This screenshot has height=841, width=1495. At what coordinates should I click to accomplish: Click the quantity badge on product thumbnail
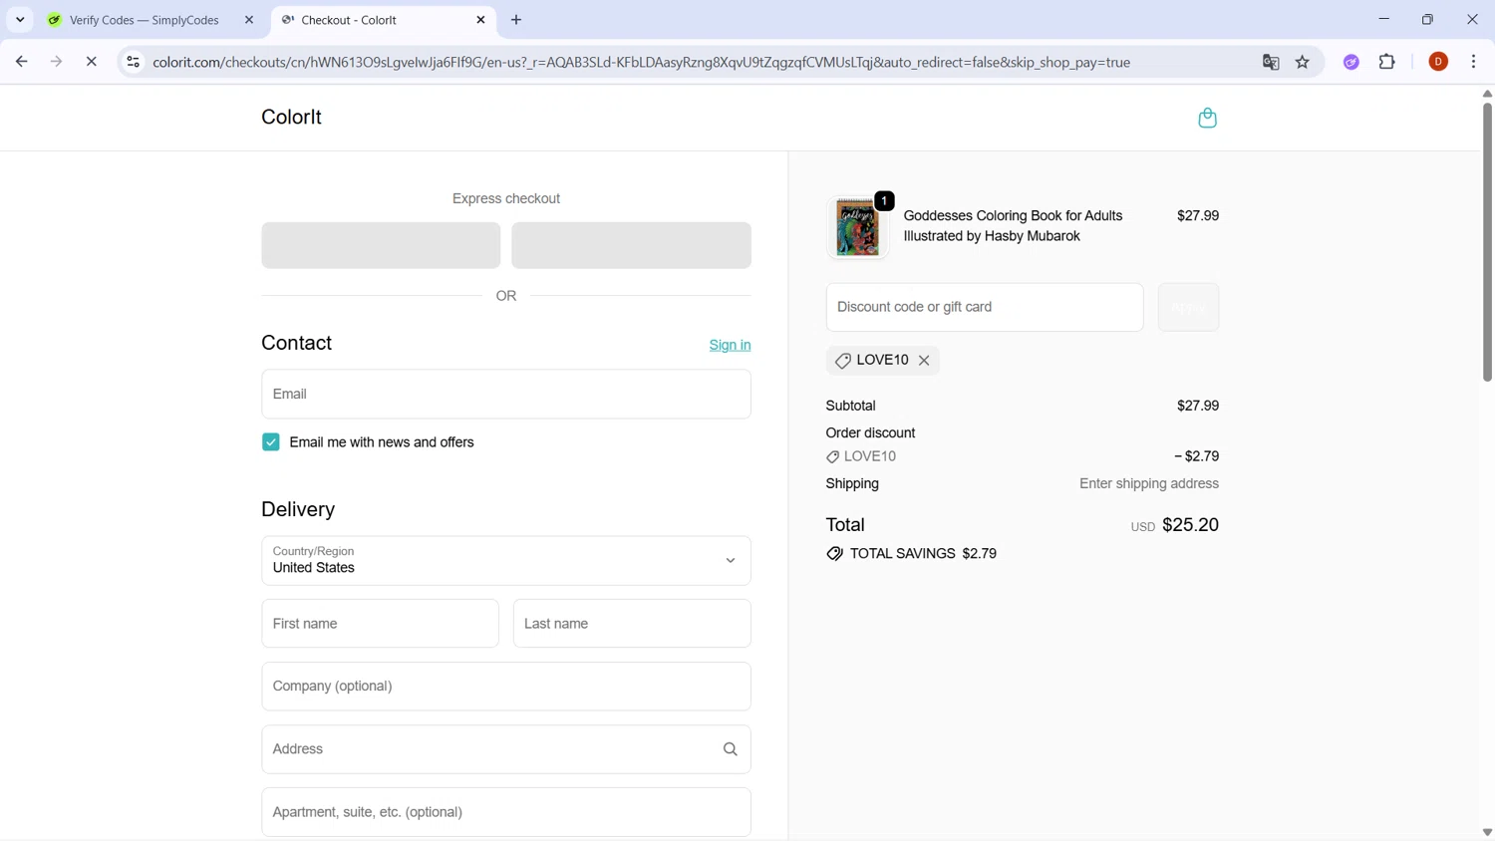884,201
